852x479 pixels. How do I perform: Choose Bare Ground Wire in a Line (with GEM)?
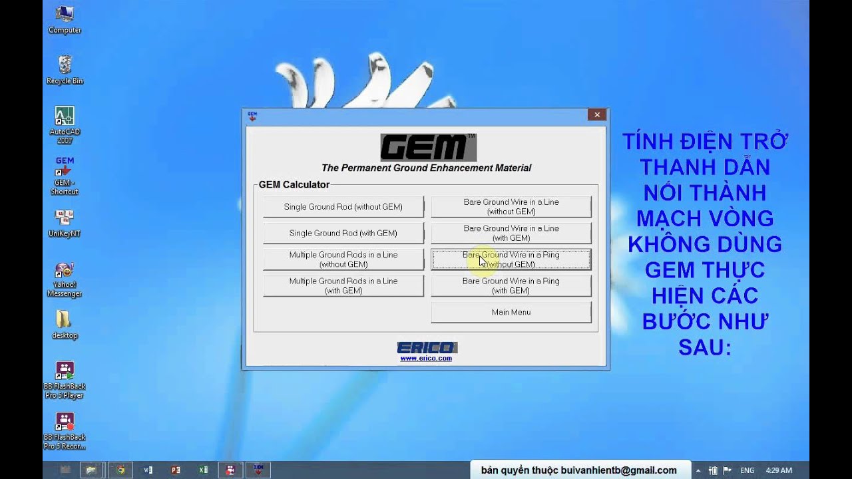[x=511, y=234]
